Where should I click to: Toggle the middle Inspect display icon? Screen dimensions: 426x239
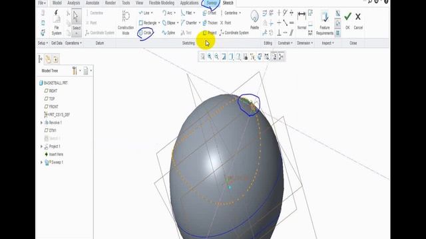(x=337, y=23)
